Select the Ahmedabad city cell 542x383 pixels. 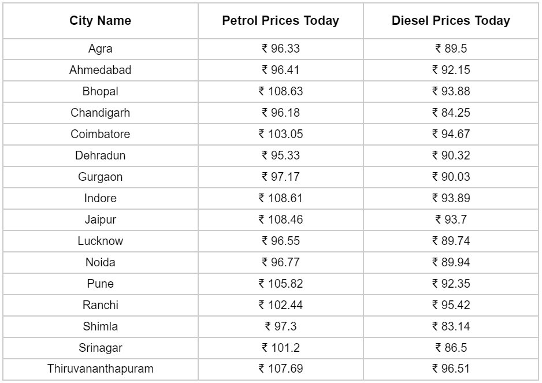point(101,70)
